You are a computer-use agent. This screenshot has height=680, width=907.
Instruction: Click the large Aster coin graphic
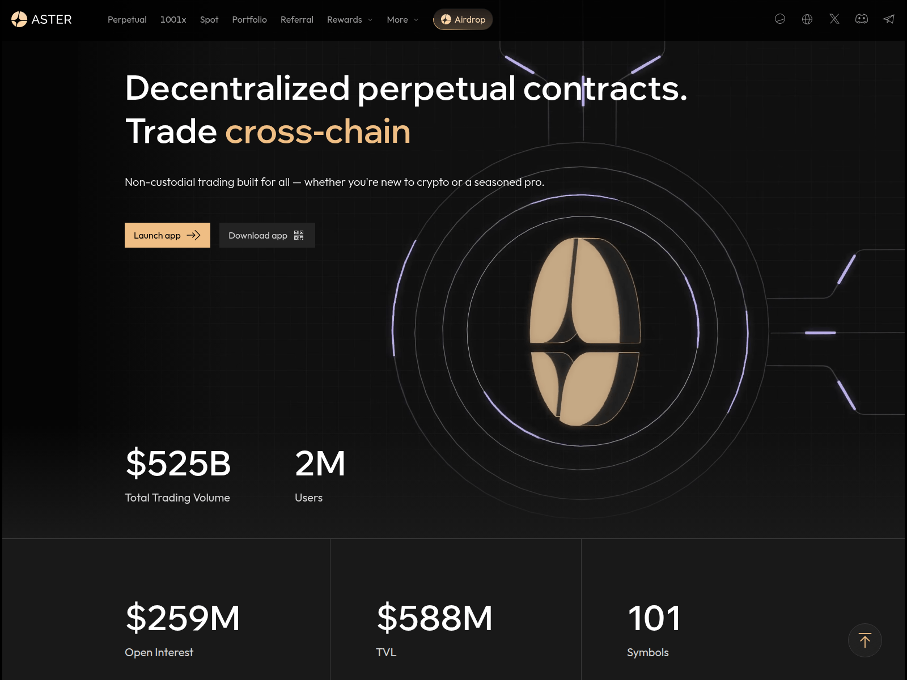tap(584, 331)
